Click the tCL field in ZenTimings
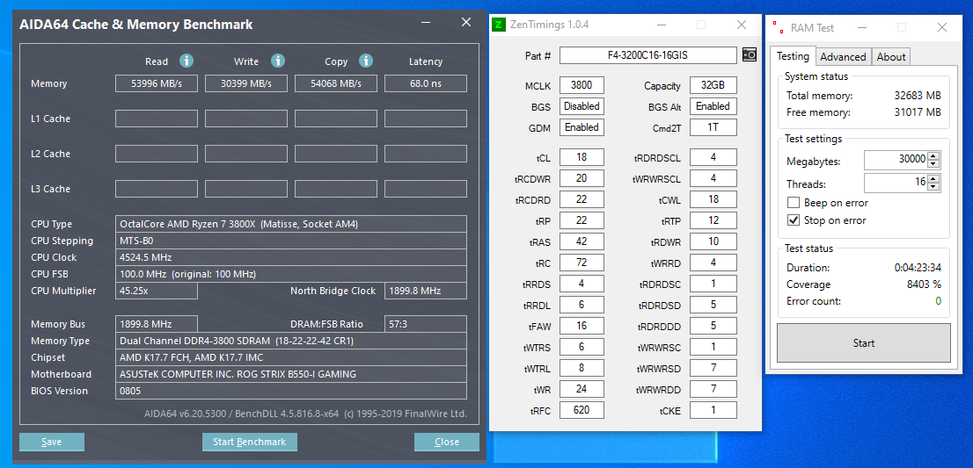 pos(582,157)
